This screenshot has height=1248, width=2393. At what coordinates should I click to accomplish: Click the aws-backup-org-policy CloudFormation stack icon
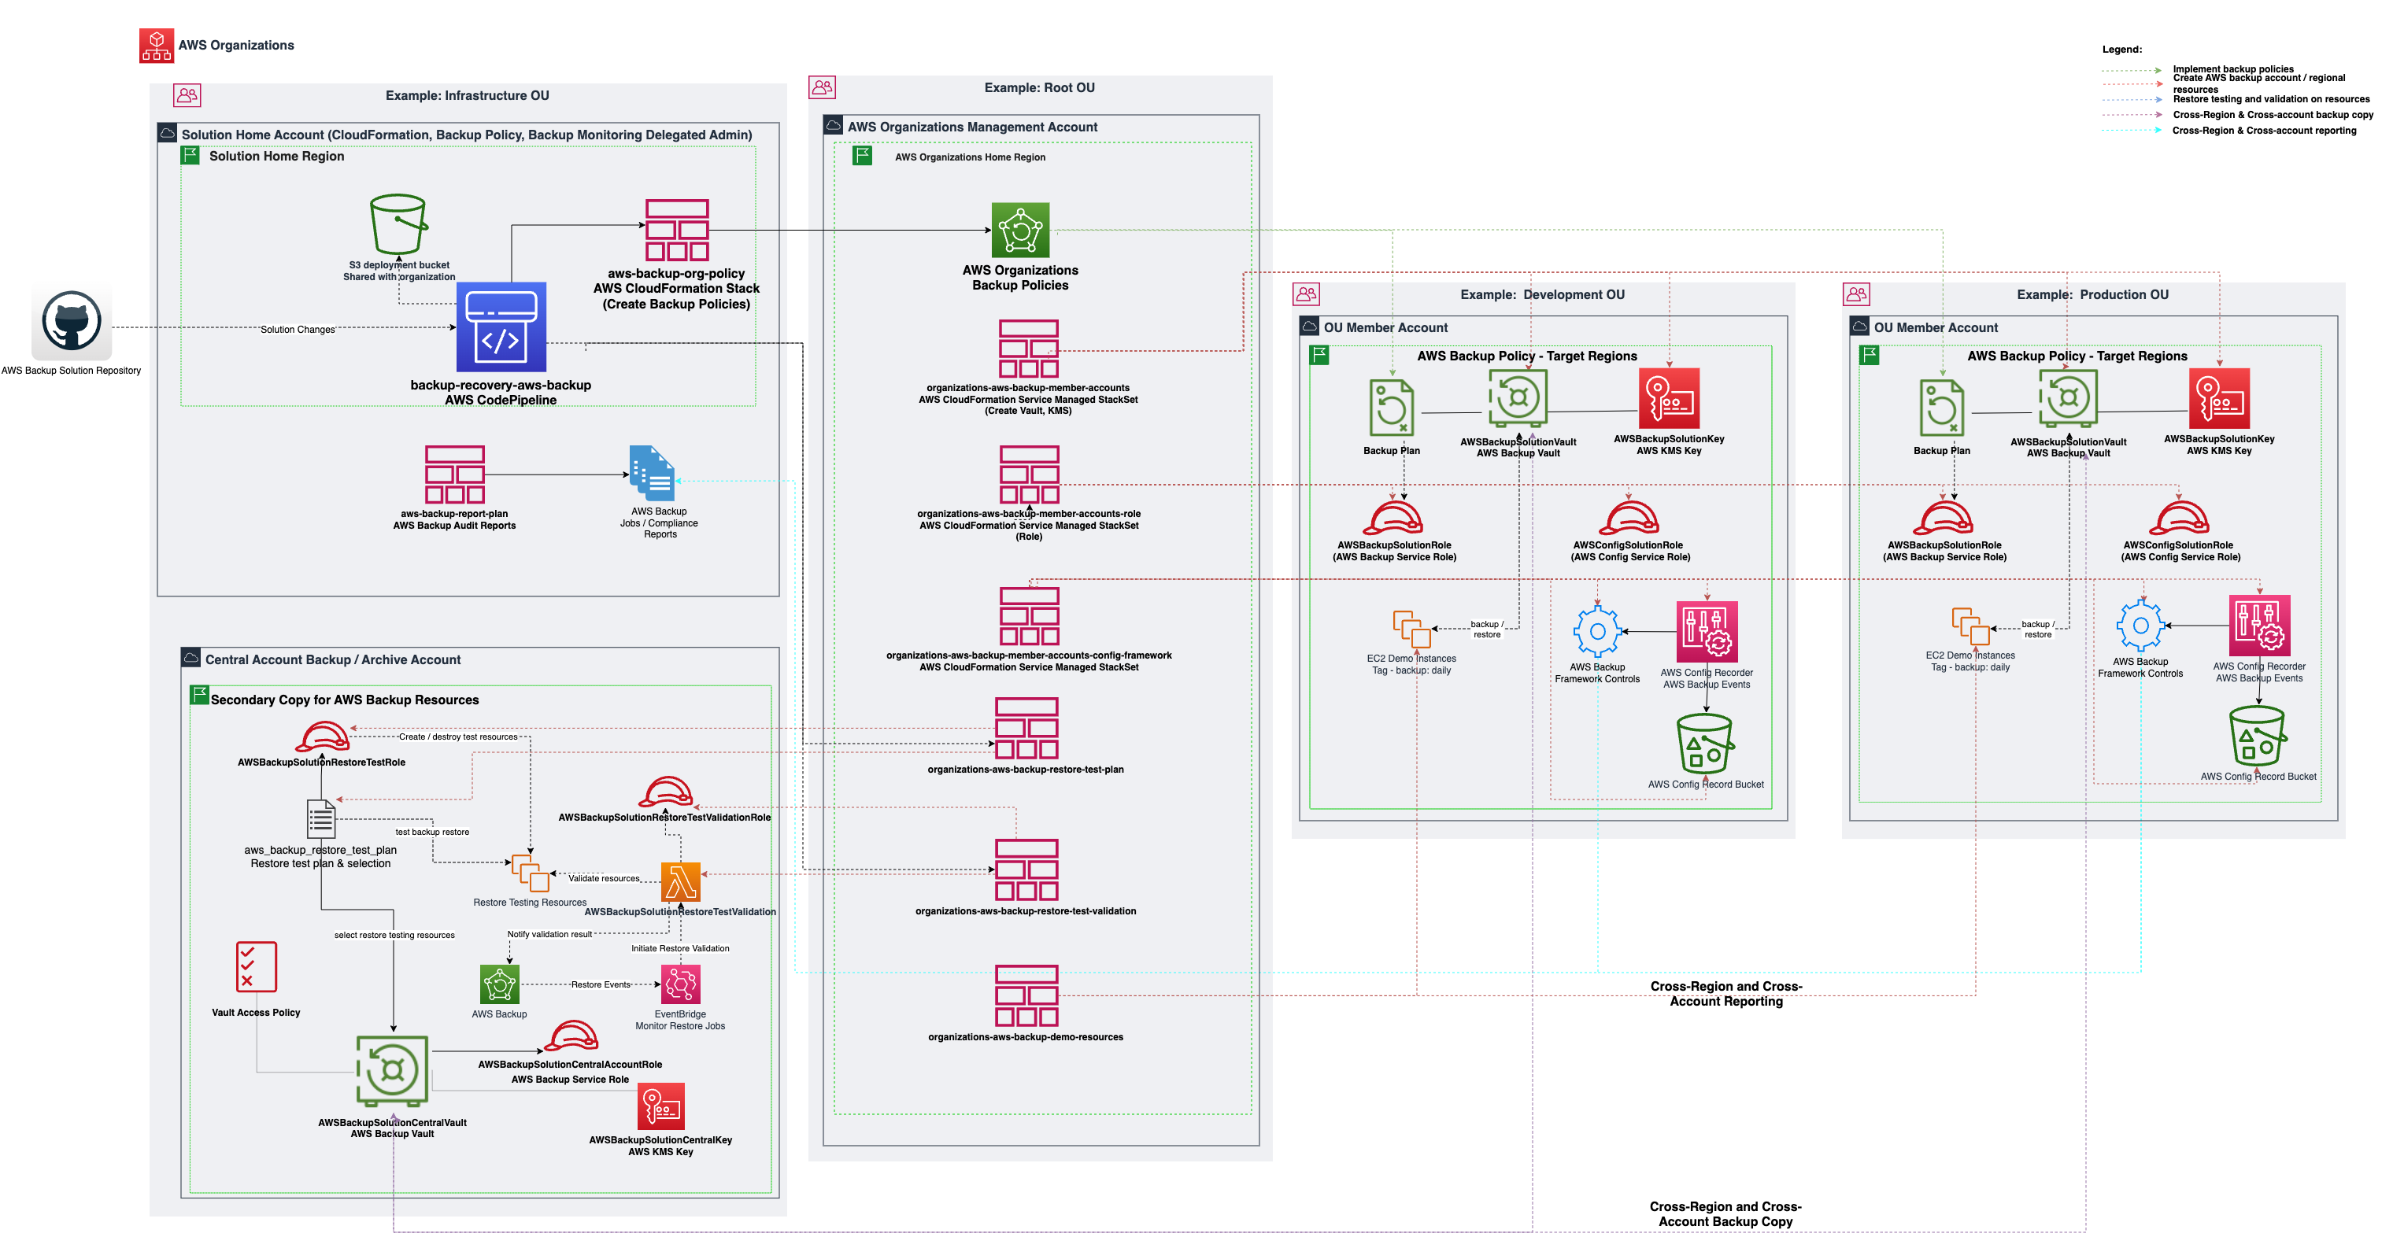tap(676, 231)
